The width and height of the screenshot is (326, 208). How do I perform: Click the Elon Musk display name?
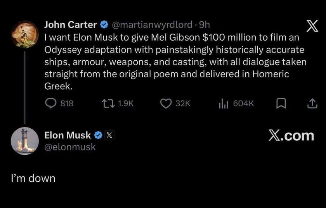68,135
